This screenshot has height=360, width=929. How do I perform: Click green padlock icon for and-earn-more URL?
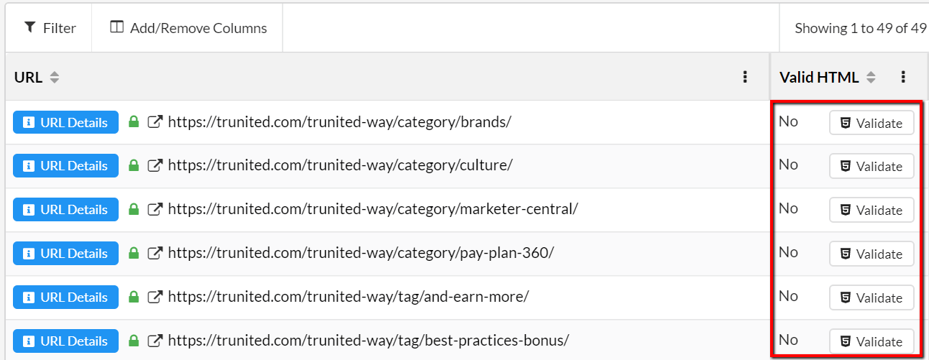[x=133, y=297]
